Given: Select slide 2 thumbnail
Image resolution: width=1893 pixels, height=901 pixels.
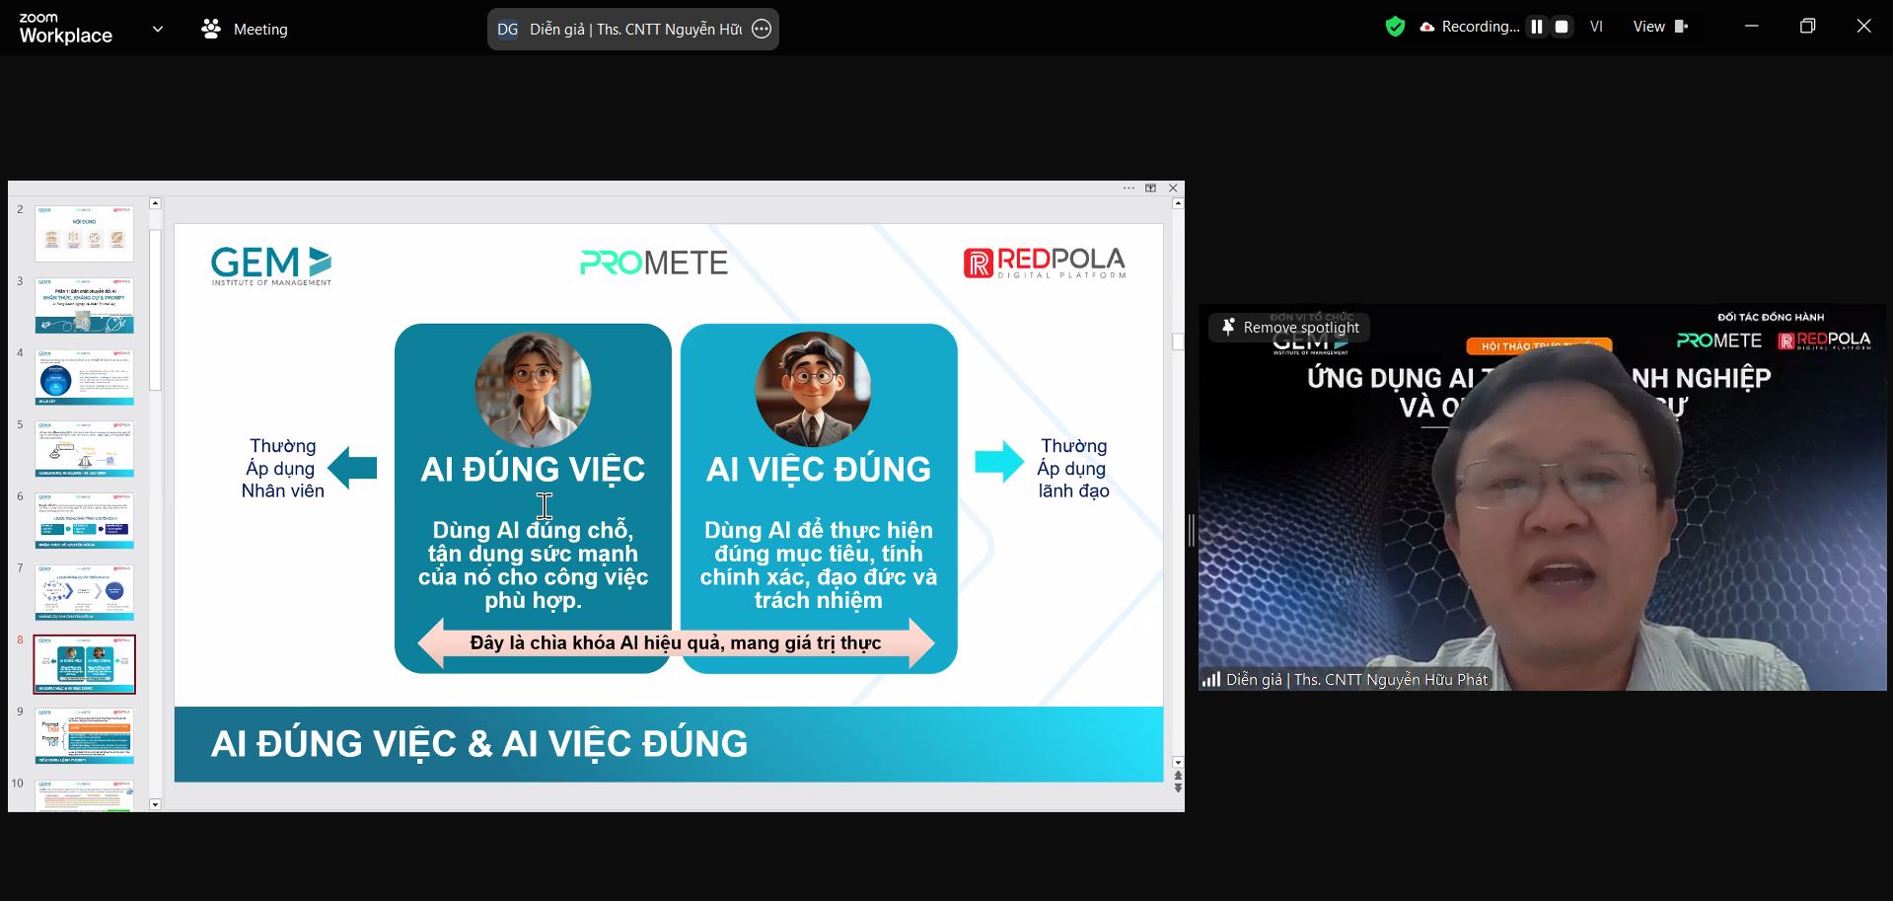Looking at the screenshot, I should pyautogui.click(x=84, y=234).
